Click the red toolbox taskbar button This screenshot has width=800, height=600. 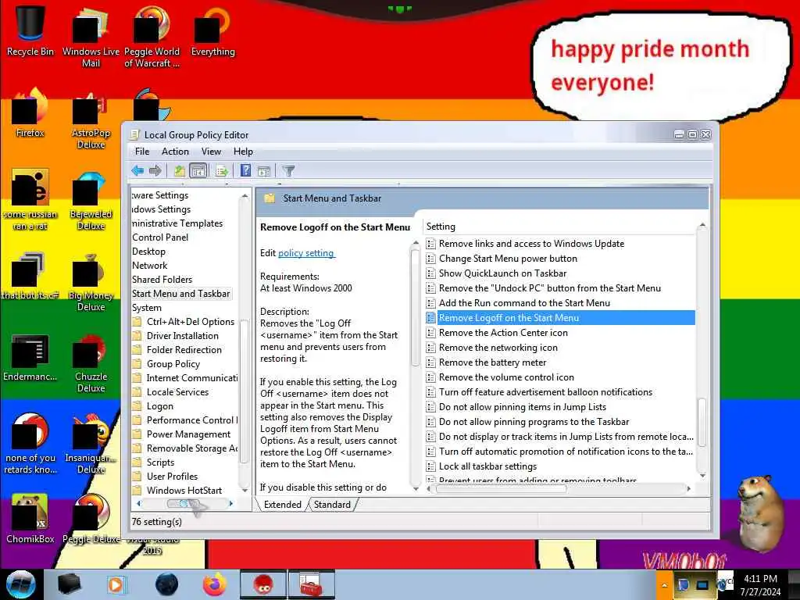click(x=311, y=584)
